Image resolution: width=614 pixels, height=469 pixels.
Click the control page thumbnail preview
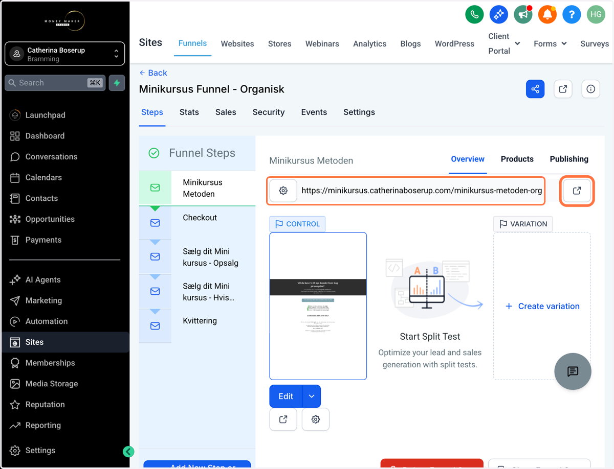(x=318, y=306)
